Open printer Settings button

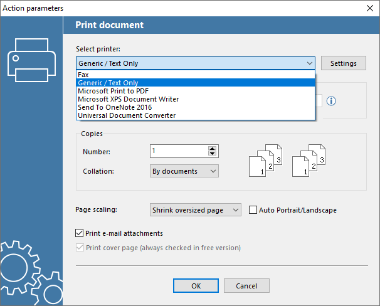click(x=344, y=63)
